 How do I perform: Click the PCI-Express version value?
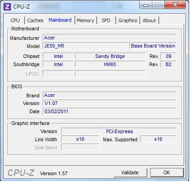click(119, 131)
